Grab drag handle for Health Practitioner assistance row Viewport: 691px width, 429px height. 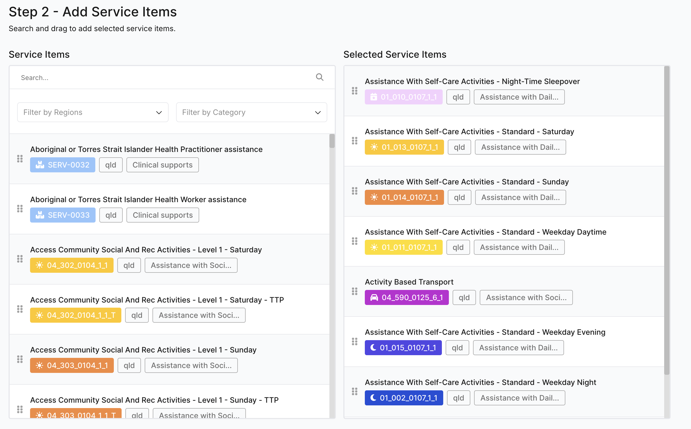20,159
